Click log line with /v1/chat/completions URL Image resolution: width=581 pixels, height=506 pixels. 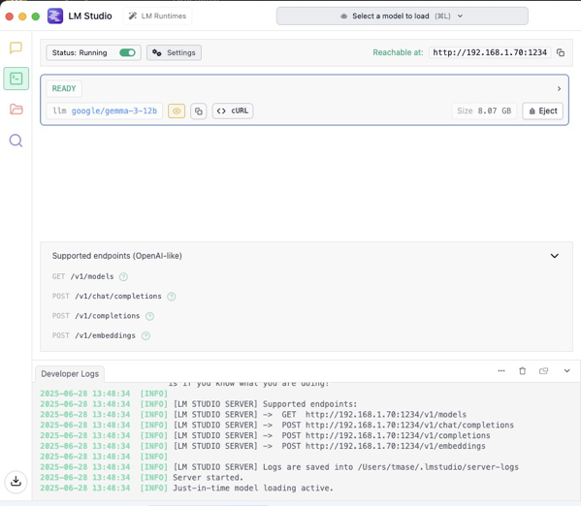[343, 425]
